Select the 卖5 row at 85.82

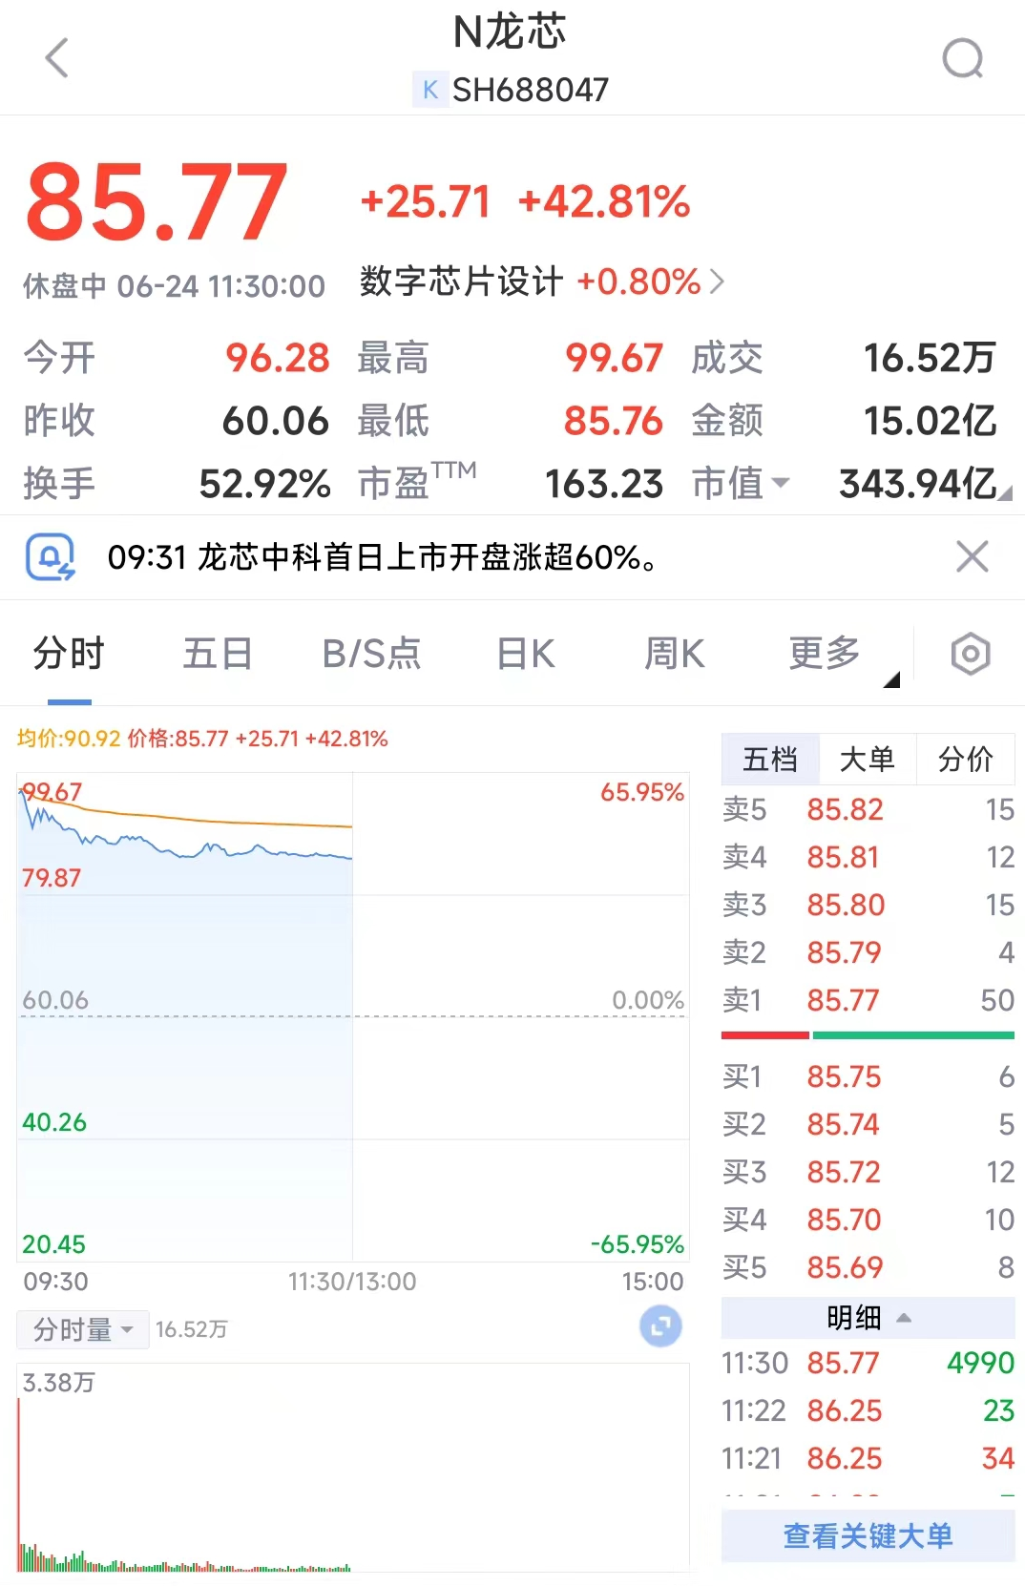click(x=868, y=809)
